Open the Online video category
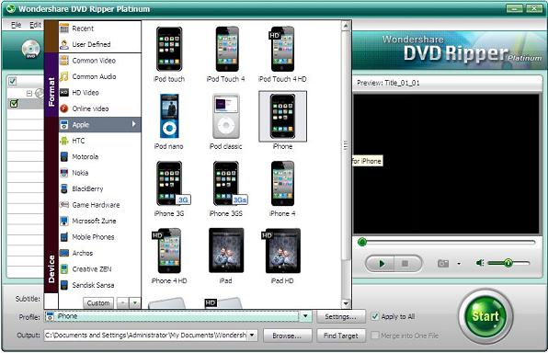Viewport: 548px width, 353px height. coord(99,108)
